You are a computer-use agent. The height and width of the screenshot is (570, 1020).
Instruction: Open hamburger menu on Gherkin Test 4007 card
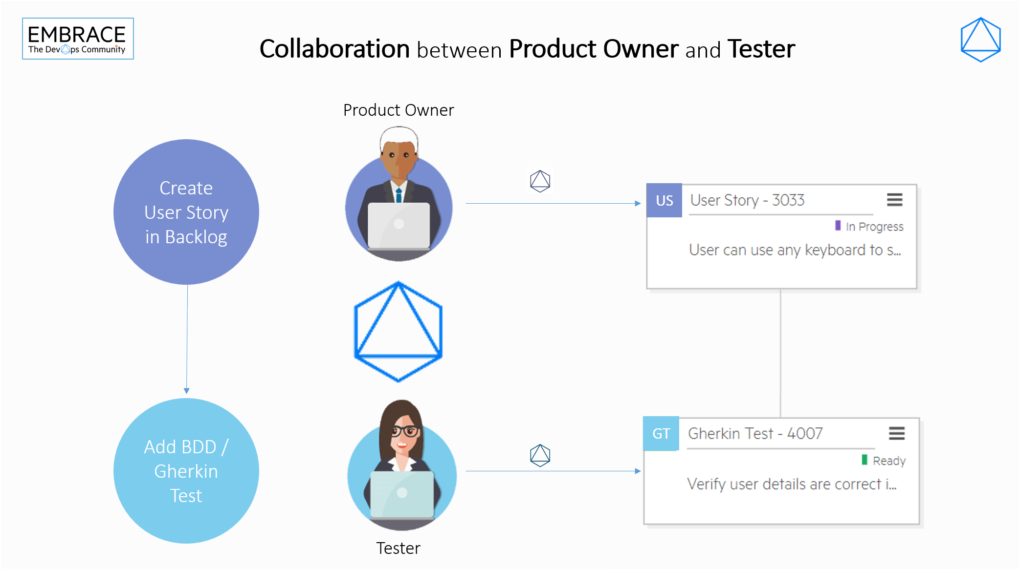(x=896, y=433)
